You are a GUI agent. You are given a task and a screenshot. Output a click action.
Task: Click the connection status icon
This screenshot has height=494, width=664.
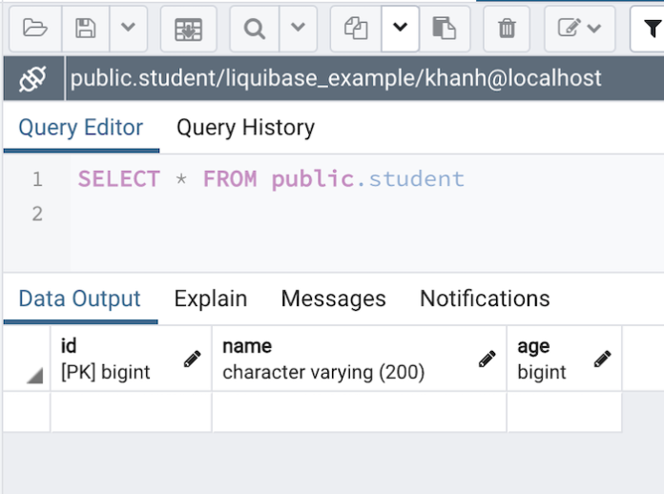32,78
